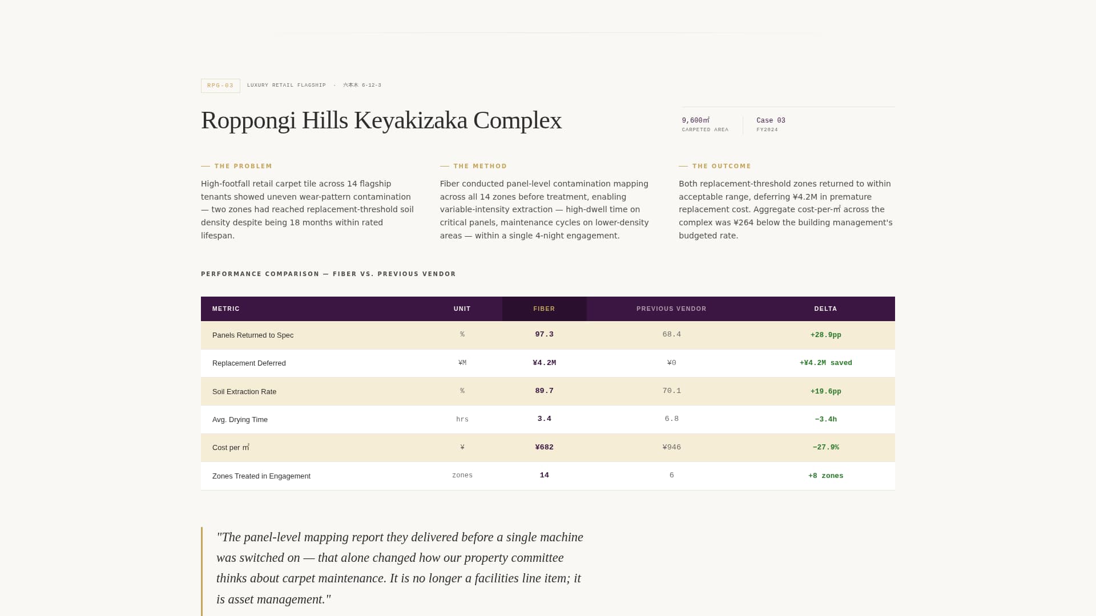Image resolution: width=1096 pixels, height=616 pixels.
Task: Click the Fiber value 97.3
Action: [544, 335]
